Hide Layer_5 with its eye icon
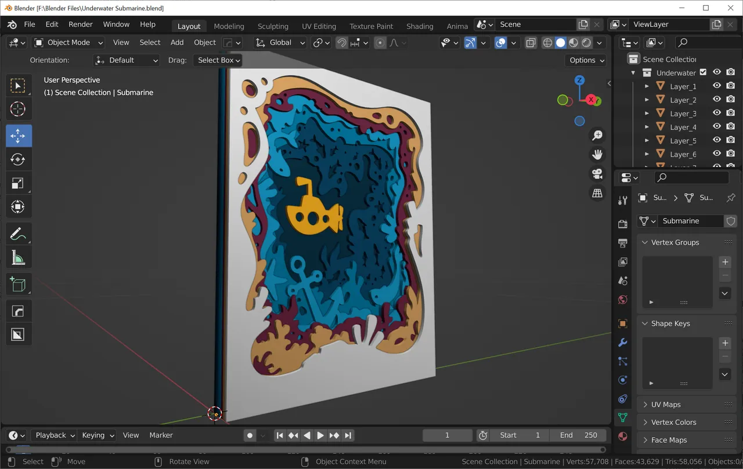The width and height of the screenshot is (743, 469). tap(717, 140)
